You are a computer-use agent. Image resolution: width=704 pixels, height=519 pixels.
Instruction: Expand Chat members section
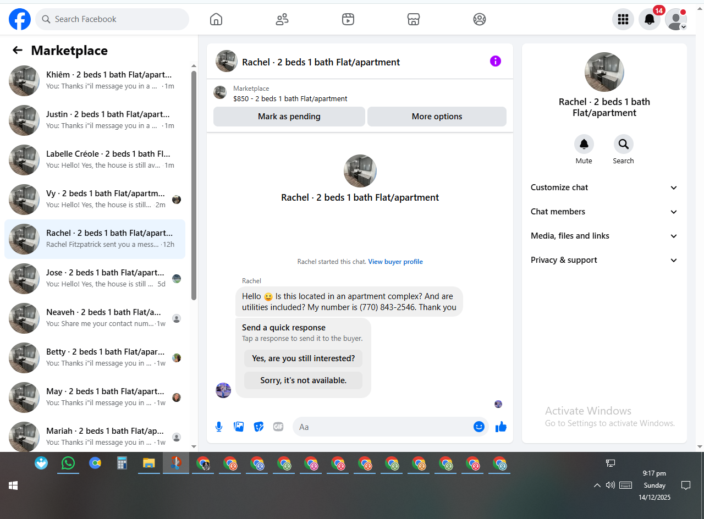pos(604,212)
